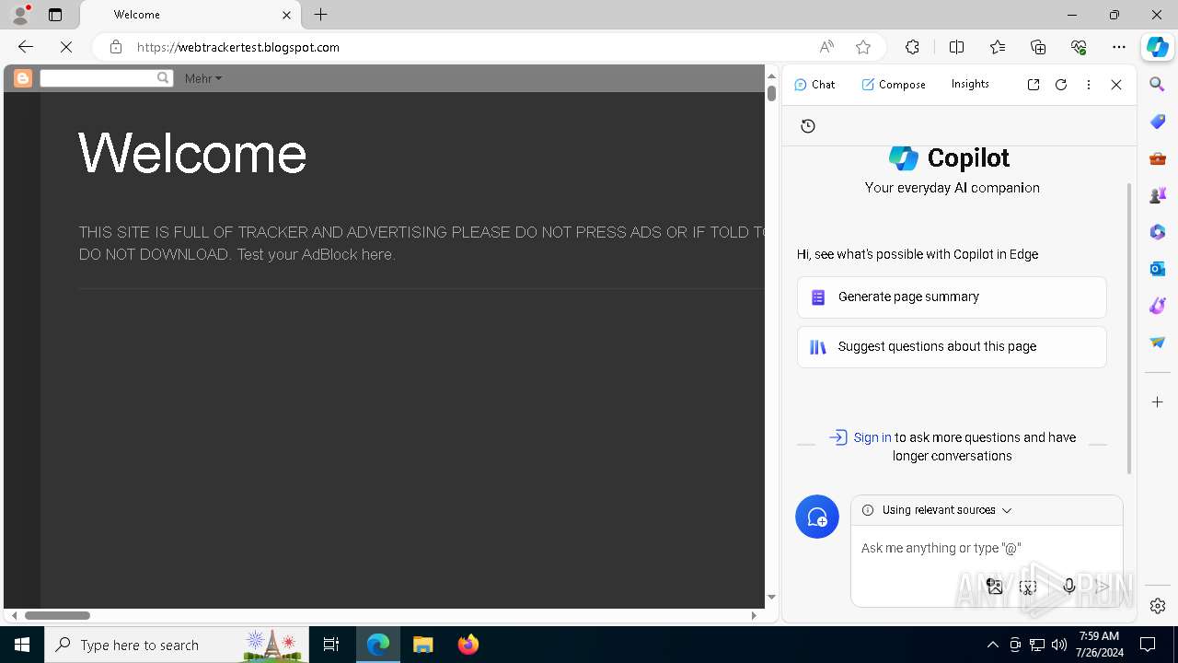Click the address bar URL
The height and width of the screenshot is (663, 1178).
[238, 47]
